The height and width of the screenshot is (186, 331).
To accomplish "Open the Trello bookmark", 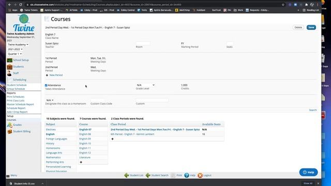I will click(142, 10).
